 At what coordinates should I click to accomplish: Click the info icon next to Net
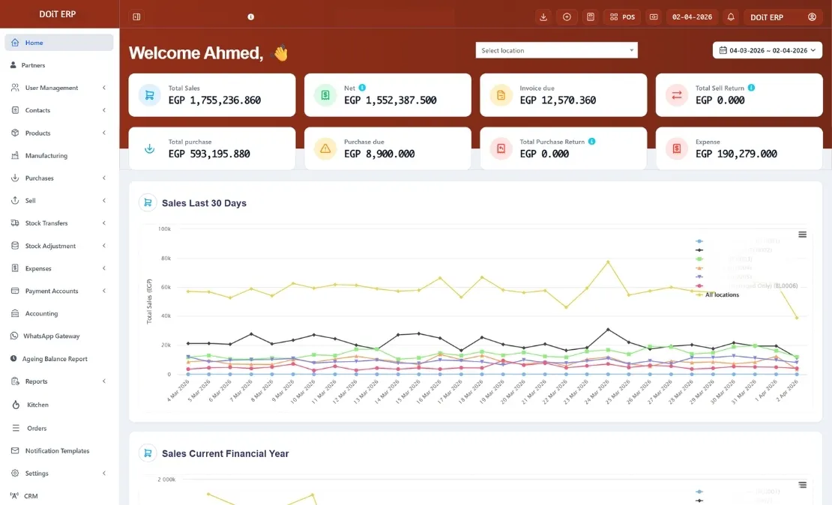[x=362, y=88]
